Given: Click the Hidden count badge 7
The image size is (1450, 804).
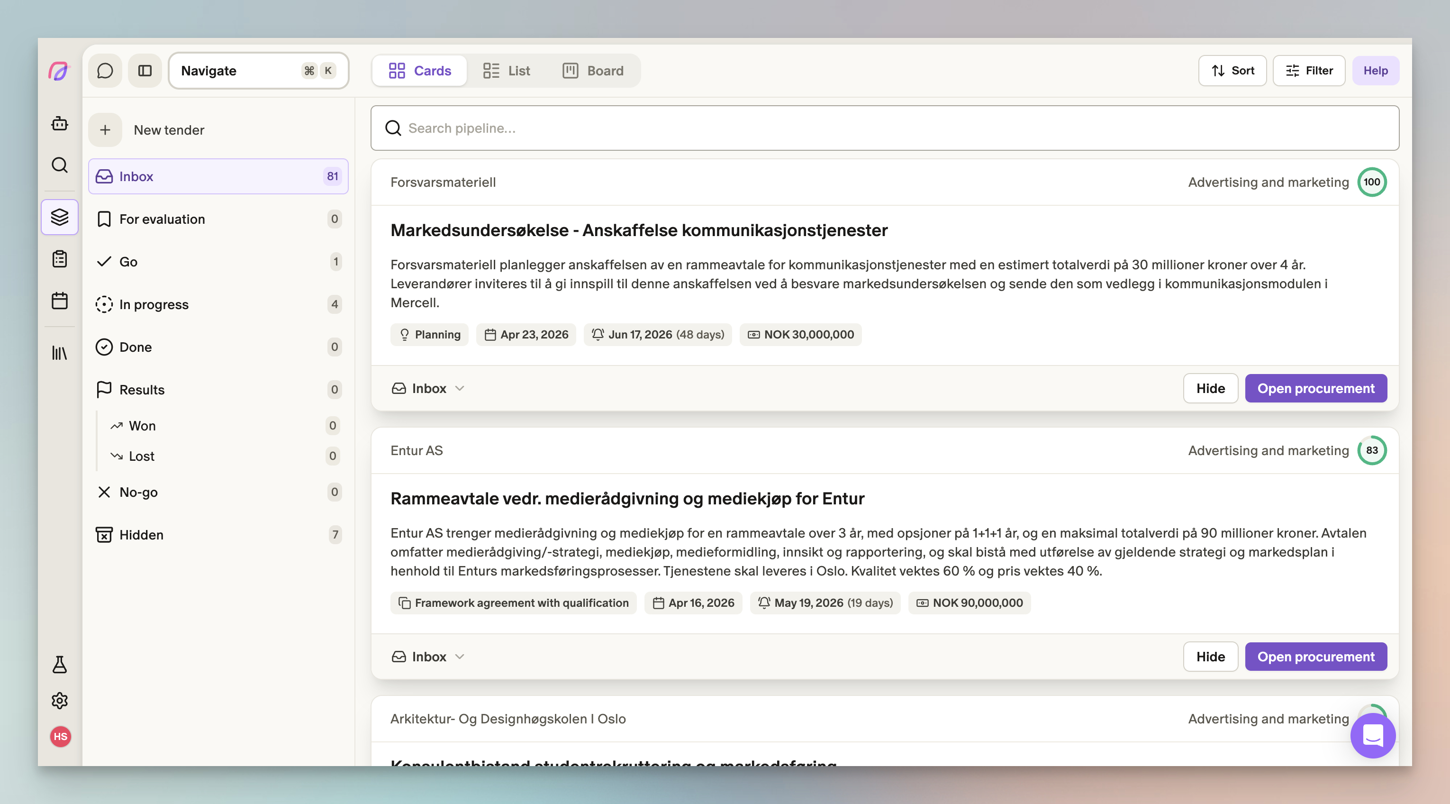Looking at the screenshot, I should click(335, 535).
